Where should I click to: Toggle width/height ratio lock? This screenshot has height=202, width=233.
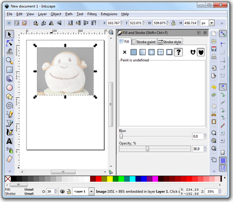pyautogui.click(x=173, y=23)
